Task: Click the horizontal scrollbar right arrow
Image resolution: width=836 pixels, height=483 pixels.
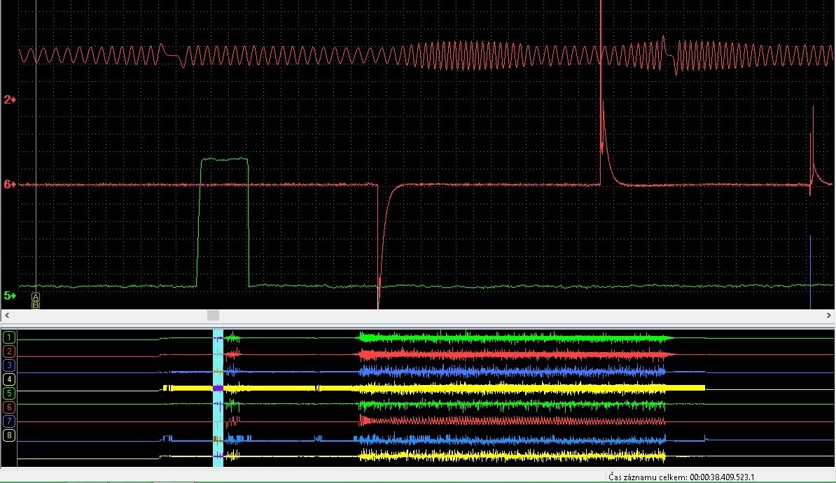Action: click(x=828, y=316)
